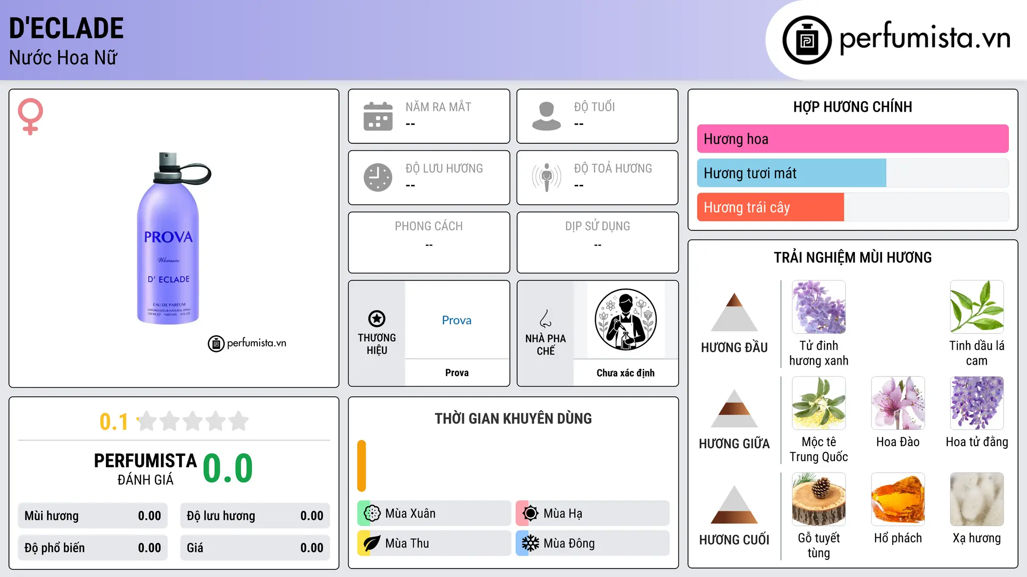
Task: Click the Hương hoa accord bar
Action: coord(852,139)
